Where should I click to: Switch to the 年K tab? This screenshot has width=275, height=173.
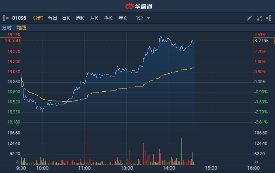(x=122, y=18)
